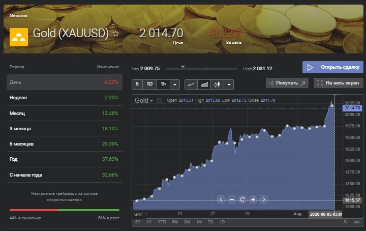
Task: Switch chart range to YTD
Action: 162,222
